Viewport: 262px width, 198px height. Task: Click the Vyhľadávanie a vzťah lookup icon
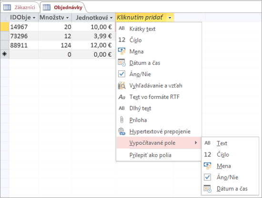(x=121, y=85)
